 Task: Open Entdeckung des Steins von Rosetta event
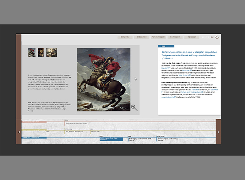(76, 123)
